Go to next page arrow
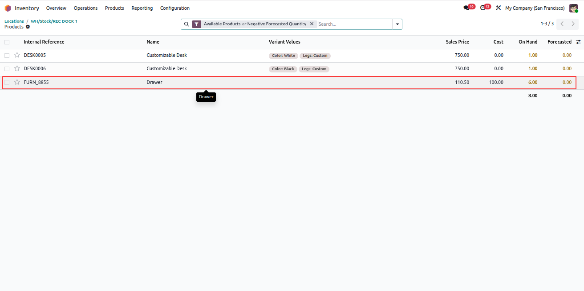This screenshot has width=584, height=291. tap(573, 24)
